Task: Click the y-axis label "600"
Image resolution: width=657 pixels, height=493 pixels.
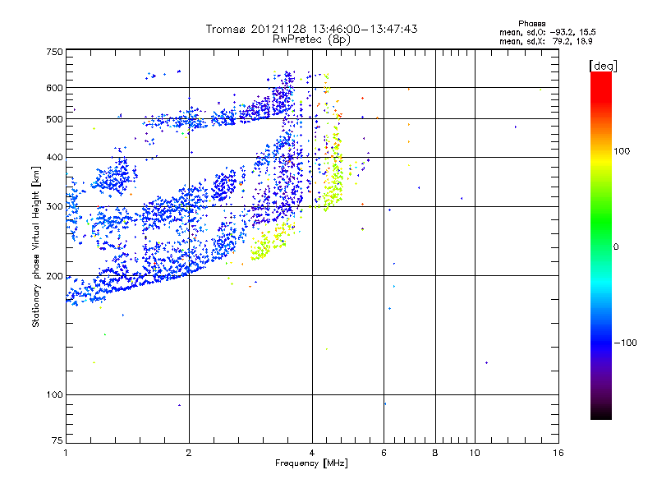Action: click(54, 88)
